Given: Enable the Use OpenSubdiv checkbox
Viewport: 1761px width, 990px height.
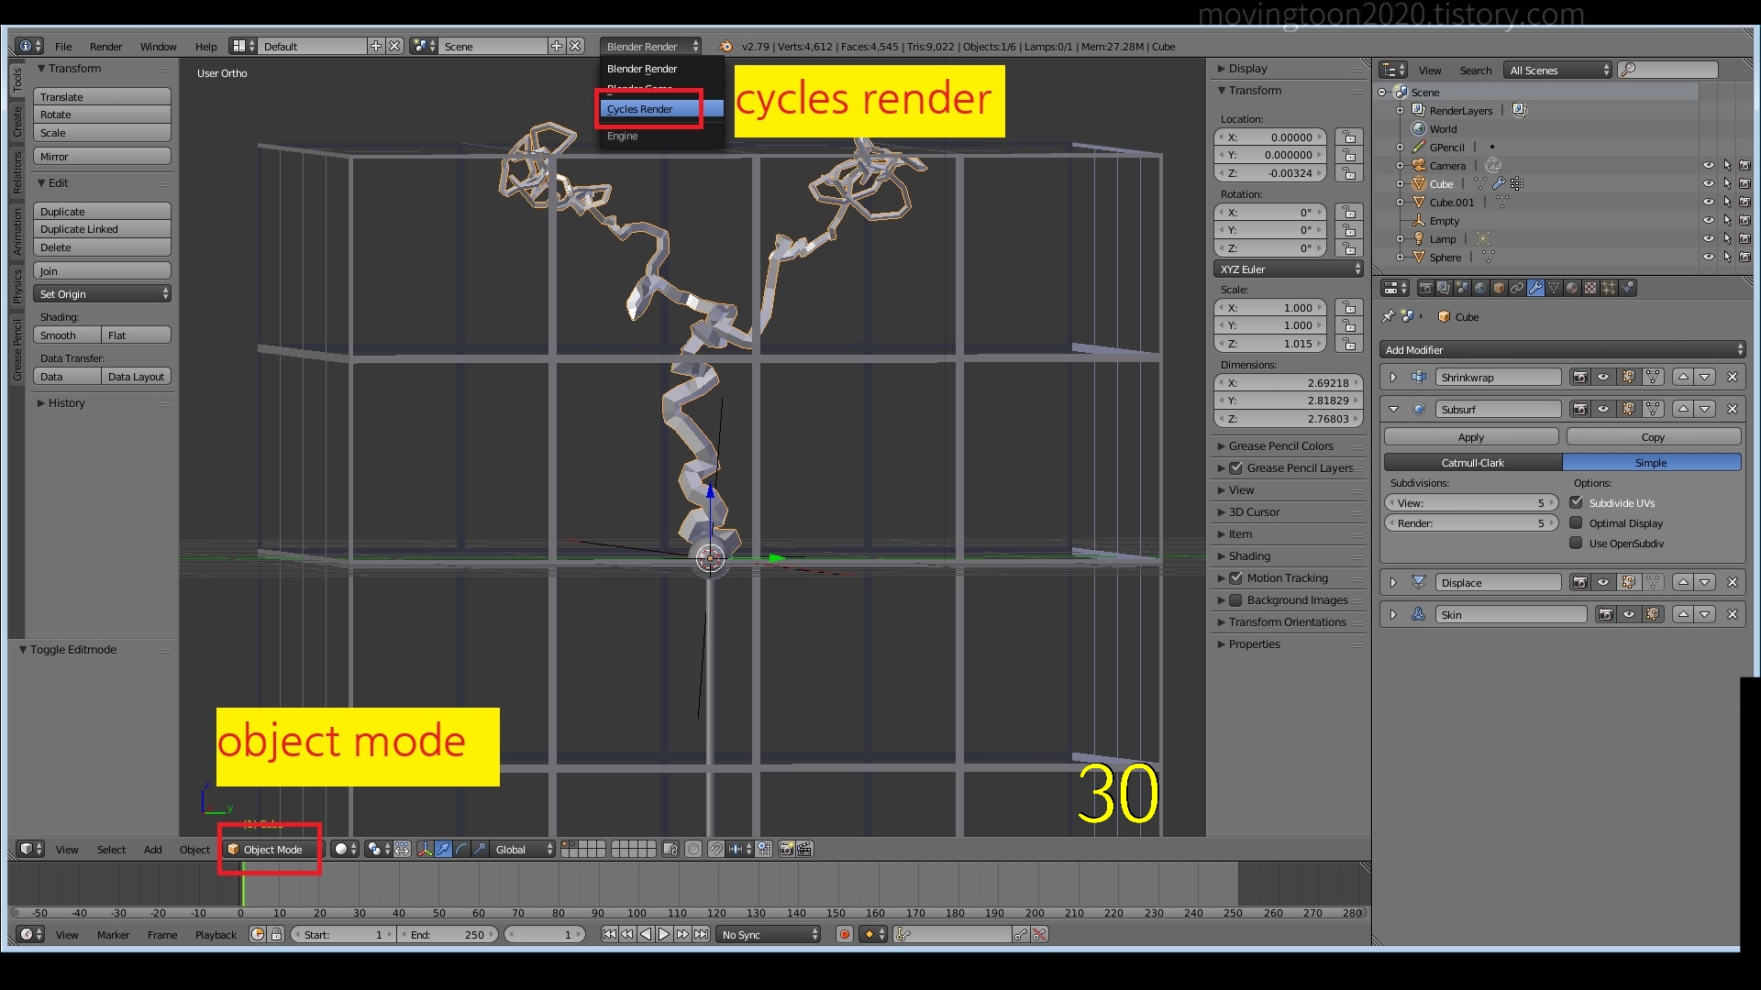Looking at the screenshot, I should pos(1576,543).
